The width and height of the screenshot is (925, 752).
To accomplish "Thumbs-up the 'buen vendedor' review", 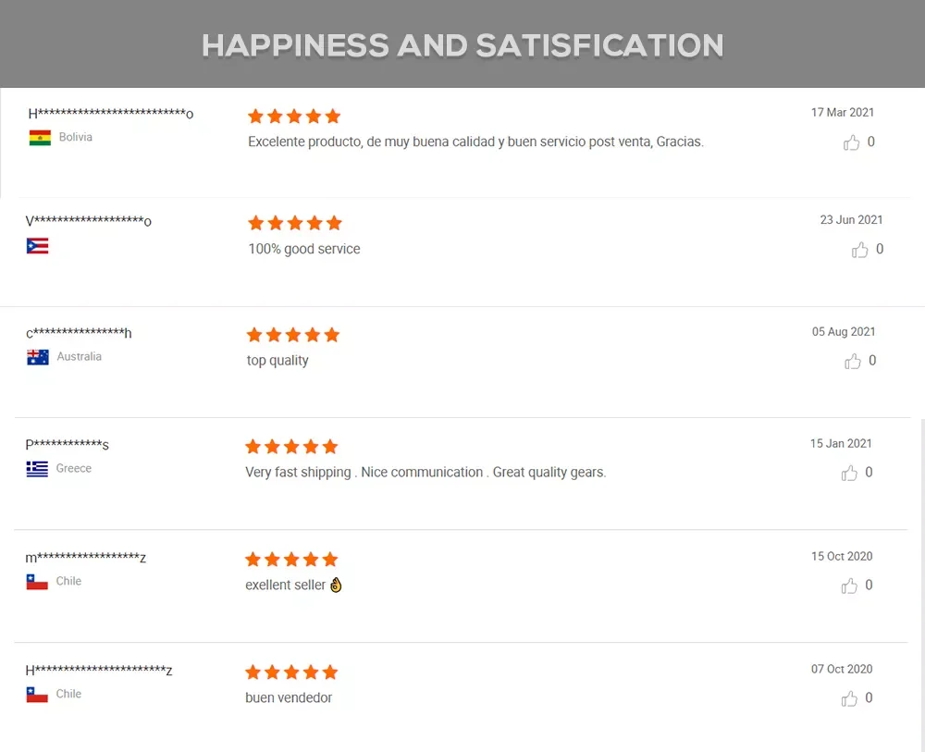I will coord(849,698).
